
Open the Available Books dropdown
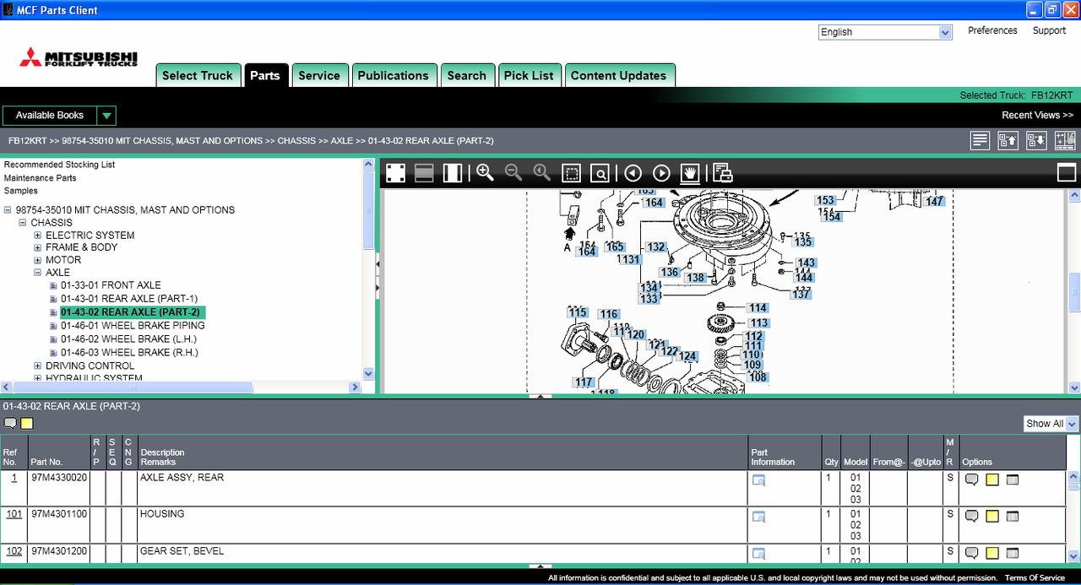coord(106,116)
